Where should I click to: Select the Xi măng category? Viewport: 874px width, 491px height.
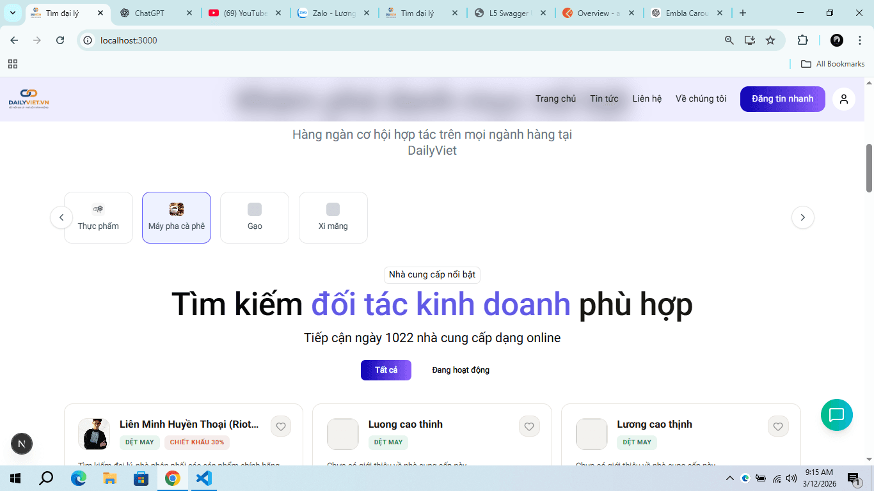[333, 217]
